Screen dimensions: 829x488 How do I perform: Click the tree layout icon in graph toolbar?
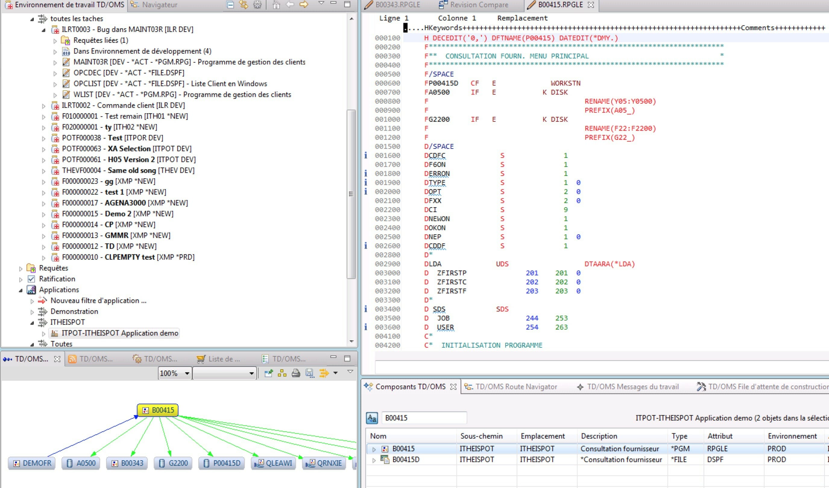282,373
